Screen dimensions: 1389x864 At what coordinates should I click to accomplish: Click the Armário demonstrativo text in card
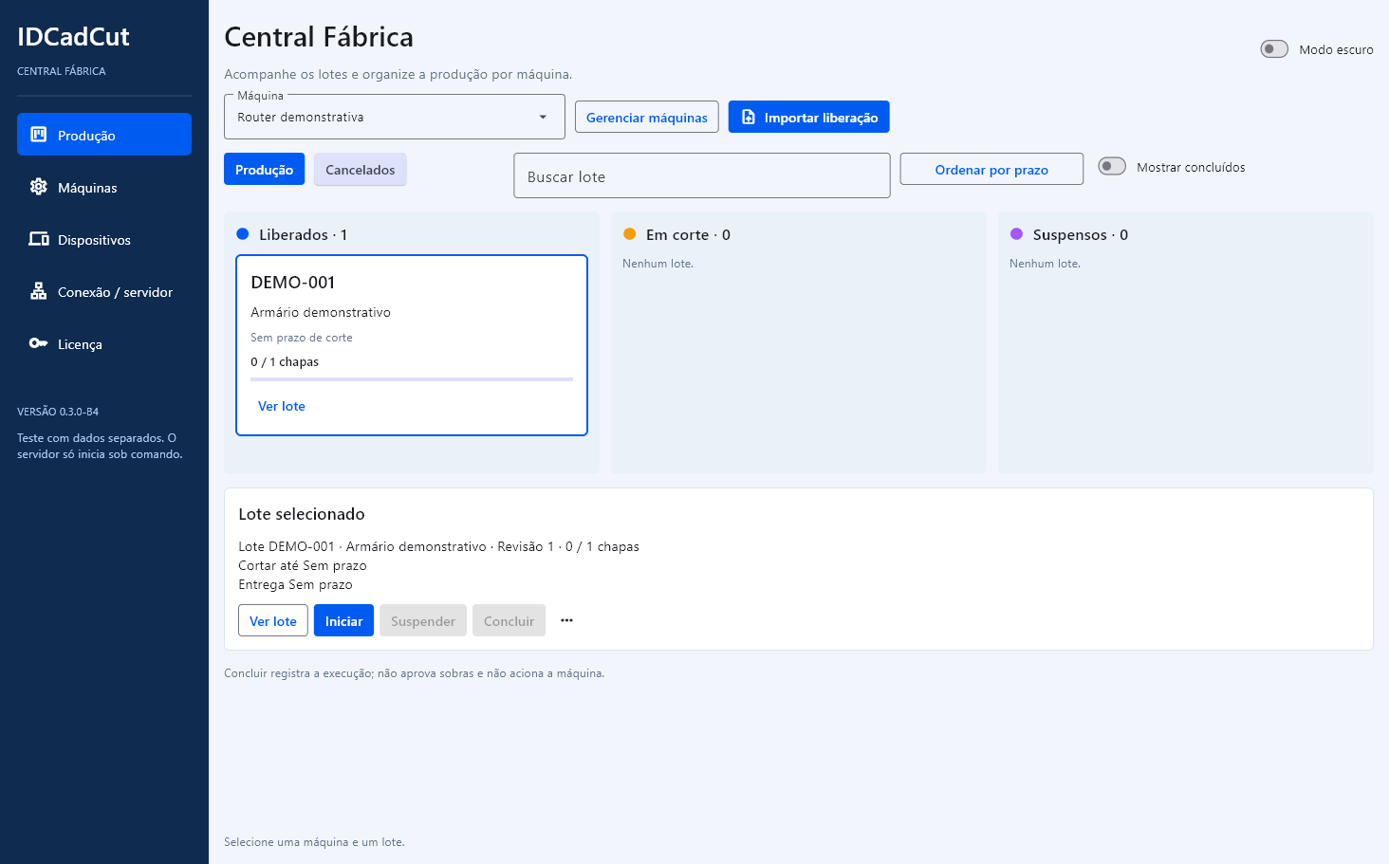click(321, 312)
